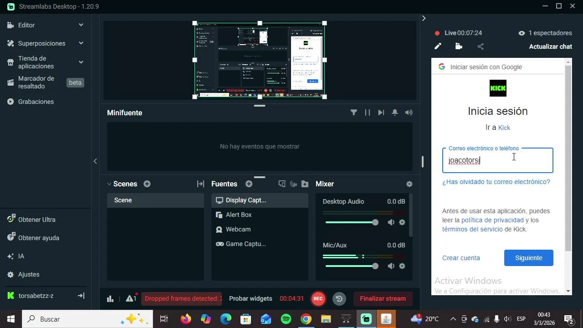Expand the Editor chevron in sidebar
The height and width of the screenshot is (328, 583).
tap(81, 25)
